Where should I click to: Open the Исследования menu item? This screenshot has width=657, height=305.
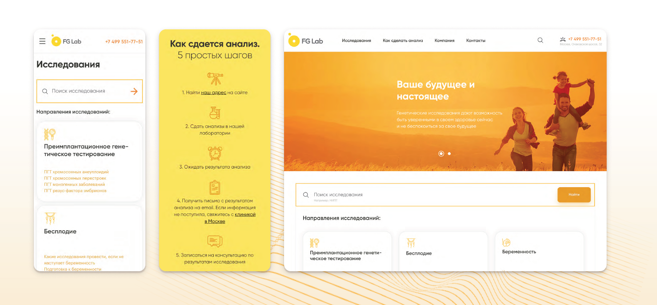(x=357, y=40)
